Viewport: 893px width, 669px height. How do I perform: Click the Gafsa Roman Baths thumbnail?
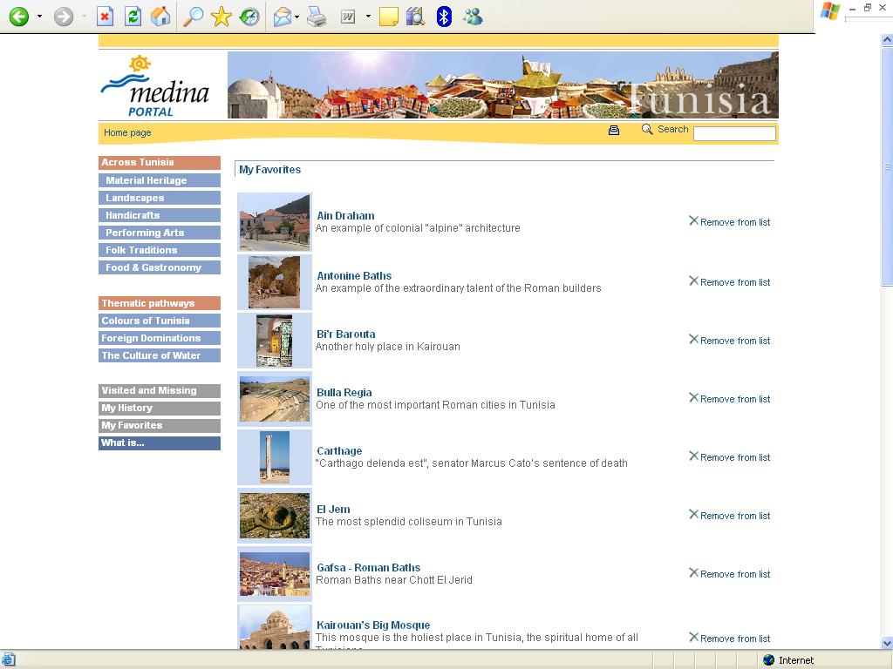click(275, 574)
